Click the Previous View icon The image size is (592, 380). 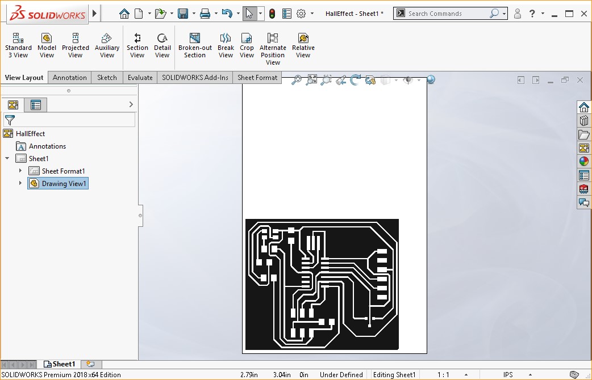pos(341,80)
